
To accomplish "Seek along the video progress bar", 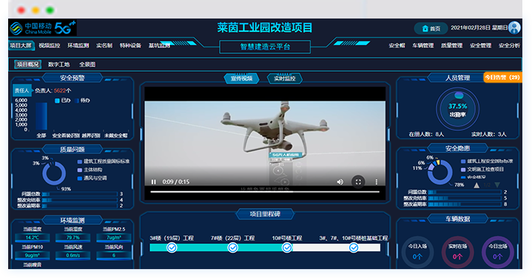I will coord(265,192).
